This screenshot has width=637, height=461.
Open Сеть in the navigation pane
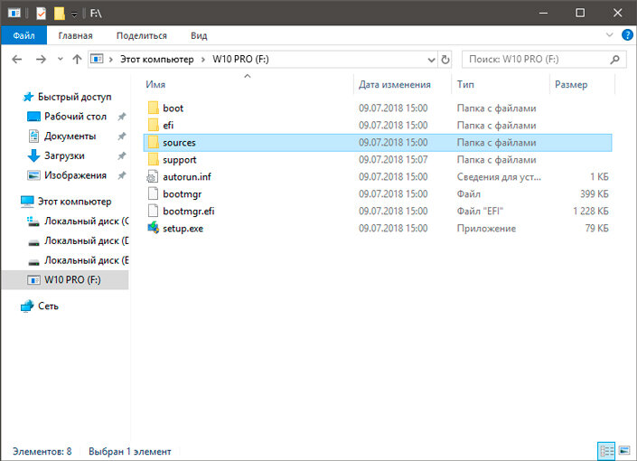pyautogui.click(x=48, y=306)
